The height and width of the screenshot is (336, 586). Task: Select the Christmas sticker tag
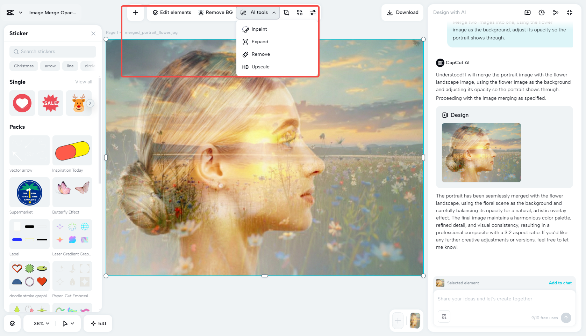24,66
